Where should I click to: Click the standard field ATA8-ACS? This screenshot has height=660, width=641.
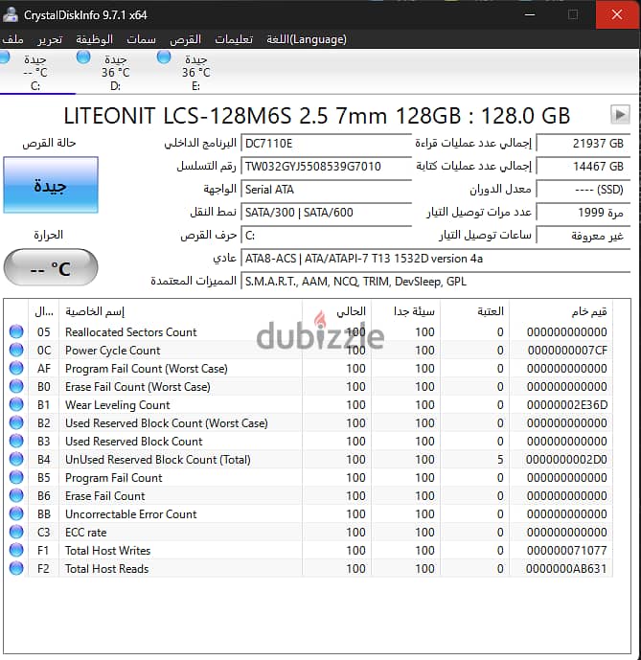tap(436, 258)
